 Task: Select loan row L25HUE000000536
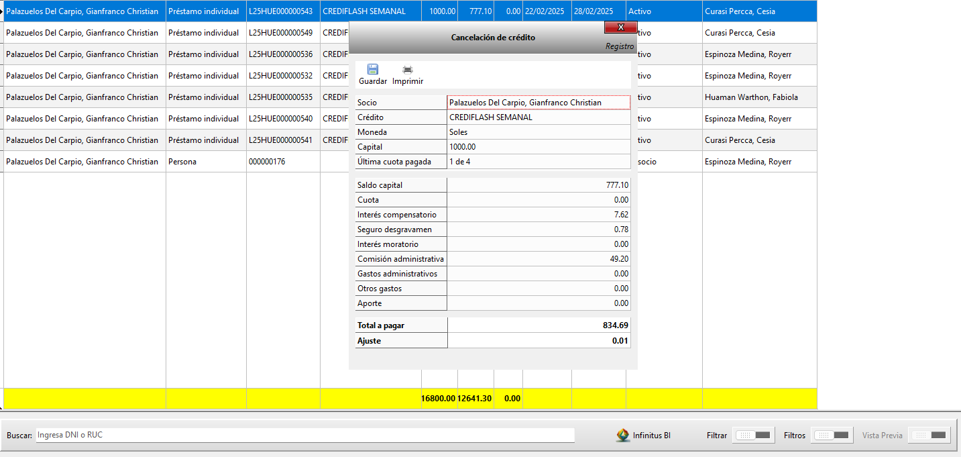[x=280, y=54]
